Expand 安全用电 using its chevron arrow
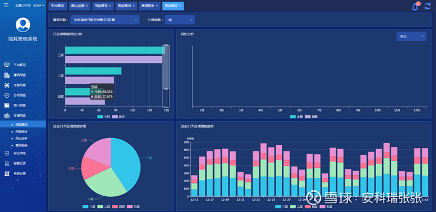 tap(40, 153)
